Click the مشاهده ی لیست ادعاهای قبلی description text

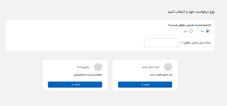pyautogui.click(x=88, y=75)
